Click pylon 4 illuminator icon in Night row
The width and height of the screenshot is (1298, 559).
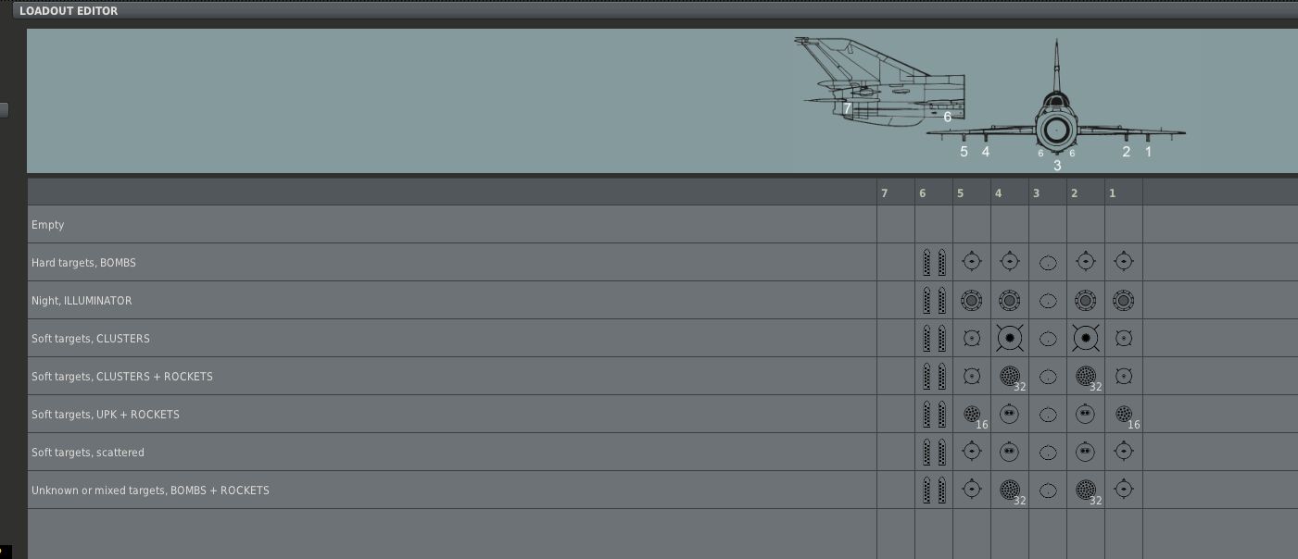pyautogui.click(x=1009, y=300)
